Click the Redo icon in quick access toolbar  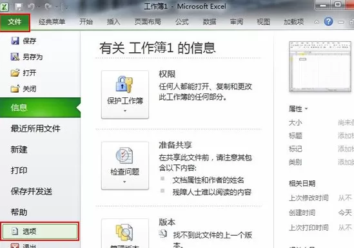[48, 6]
